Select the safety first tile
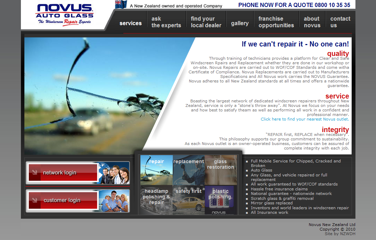 pos(189,200)
